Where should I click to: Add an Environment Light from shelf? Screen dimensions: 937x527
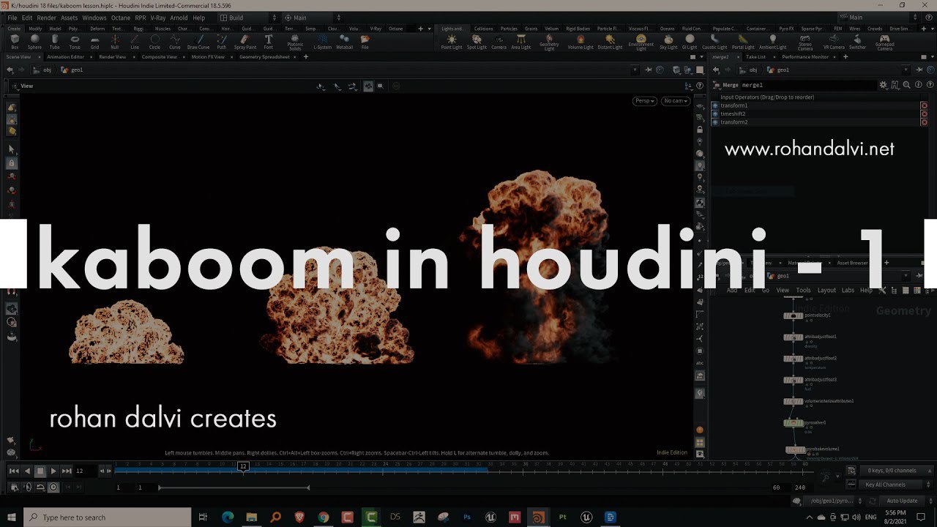641,42
